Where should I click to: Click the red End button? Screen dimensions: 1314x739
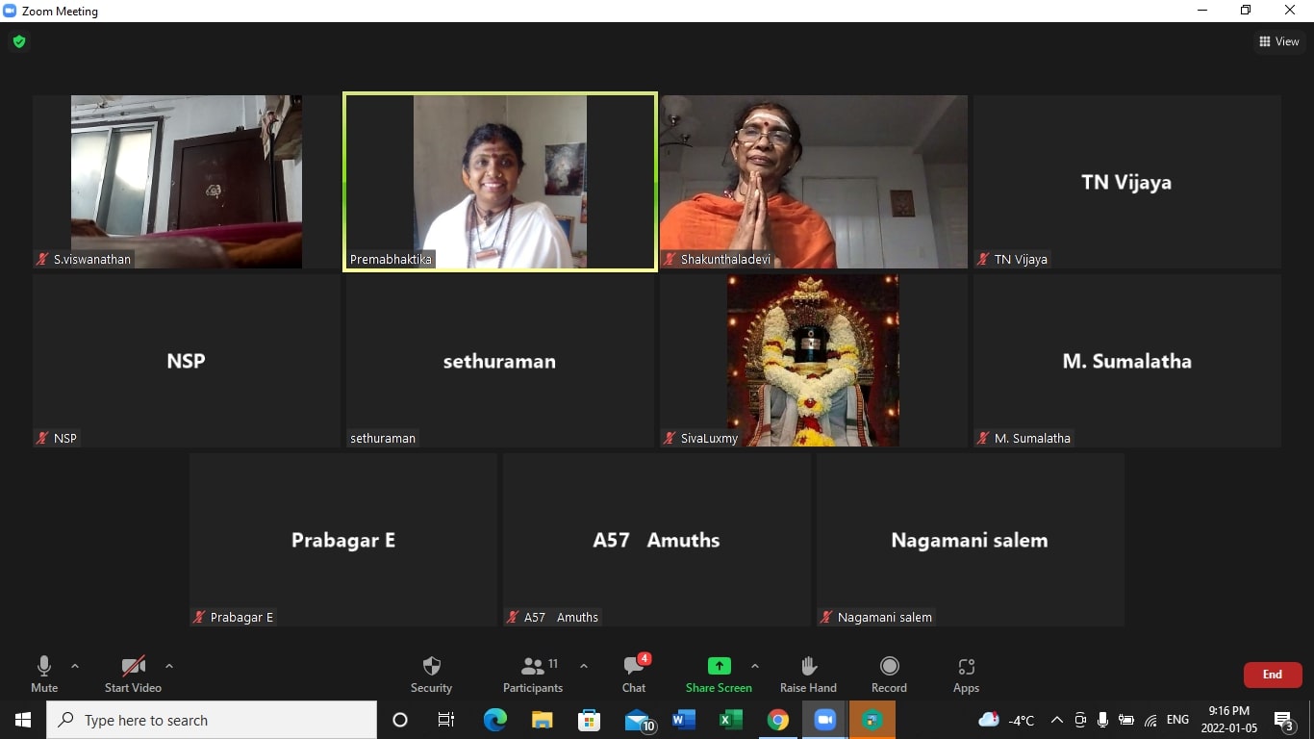click(x=1272, y=675)
